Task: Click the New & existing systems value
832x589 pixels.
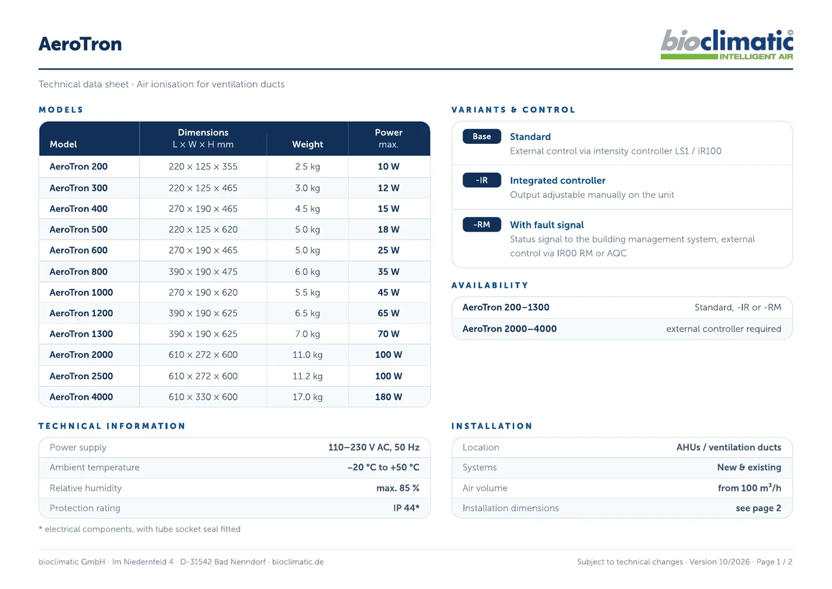Action: [749, 468]
